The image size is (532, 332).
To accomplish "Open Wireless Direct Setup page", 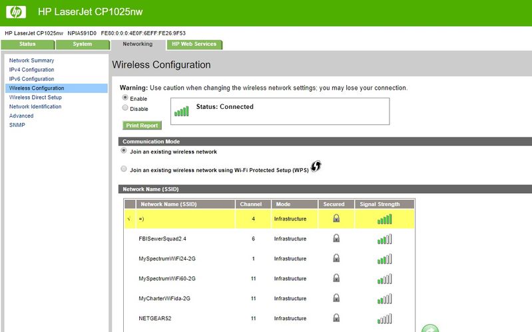I will pyautogui.click(x=35, y=97).
